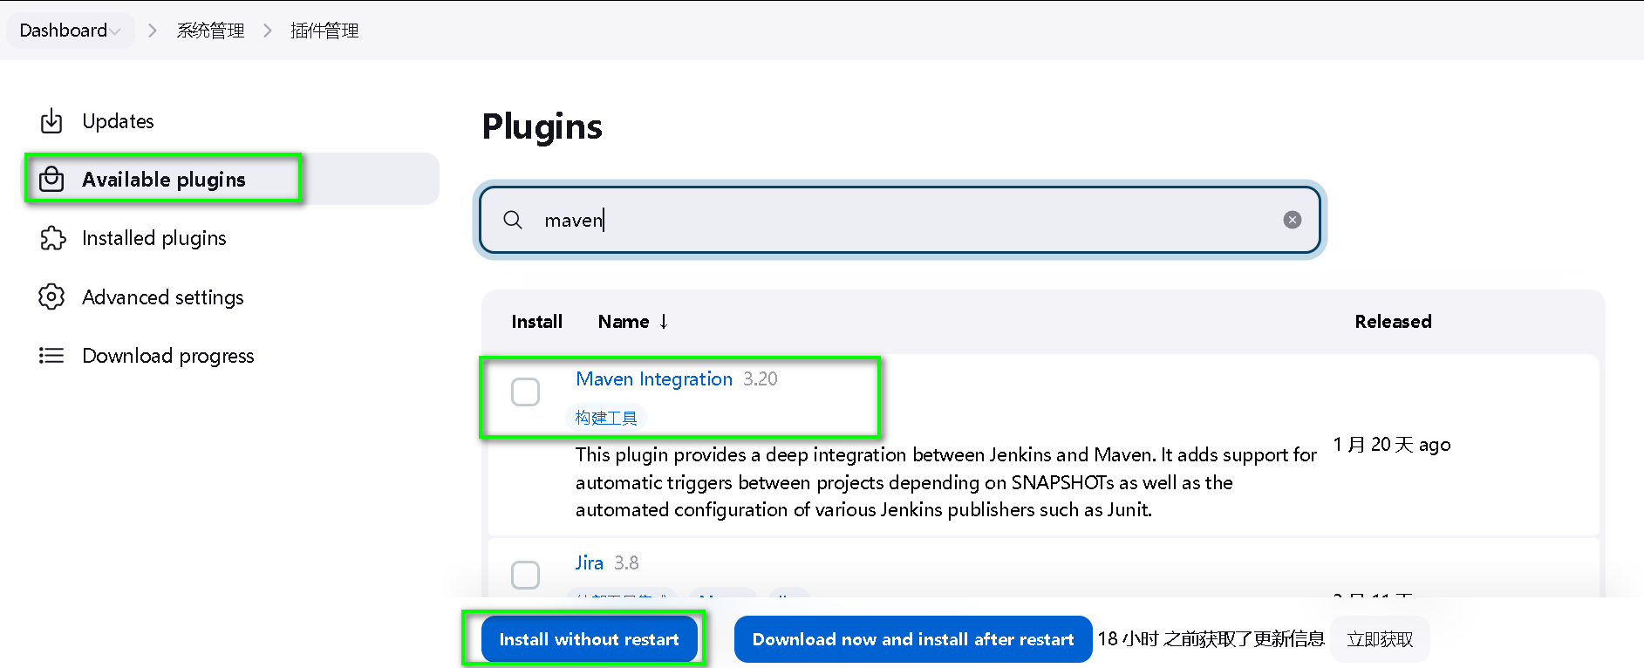Image resolution: width=1644 pixels, height=668 pixels.
Task: Check the Jira plugin install checkbox
Action: [525, 576]
